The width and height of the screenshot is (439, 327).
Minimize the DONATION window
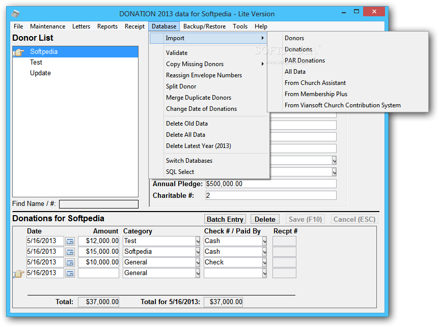coord(344,12)
